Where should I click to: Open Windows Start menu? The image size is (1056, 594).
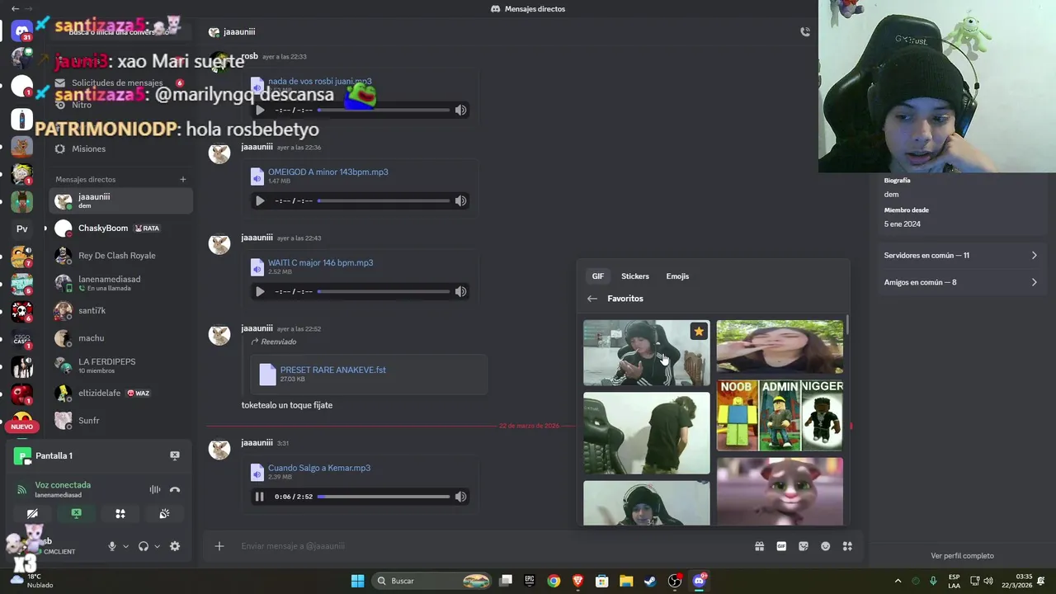[357, 581]
